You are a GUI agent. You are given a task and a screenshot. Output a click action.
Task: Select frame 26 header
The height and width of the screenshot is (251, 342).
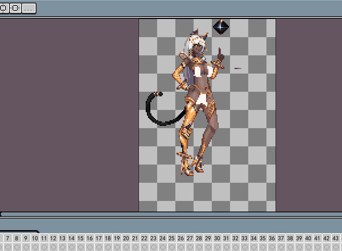181,238
